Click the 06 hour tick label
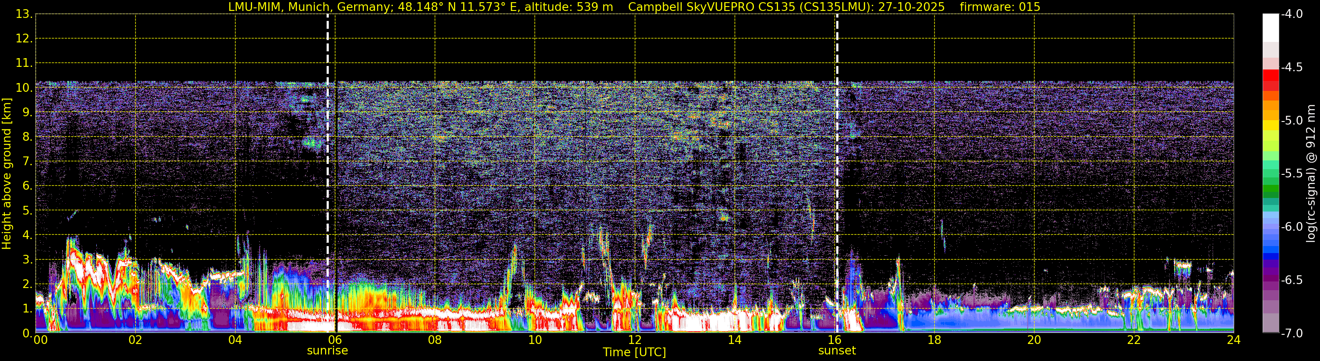The width and height of the screenshot is (1320, 361). coord(334,340)
